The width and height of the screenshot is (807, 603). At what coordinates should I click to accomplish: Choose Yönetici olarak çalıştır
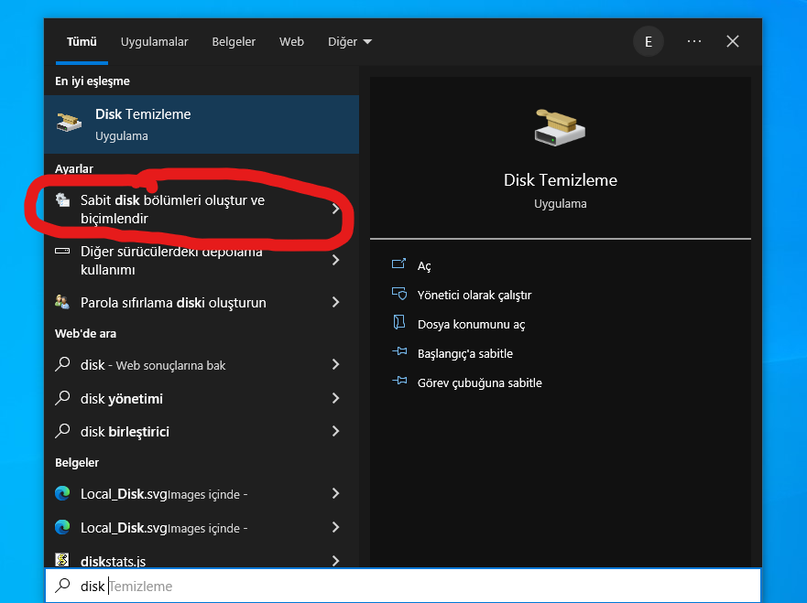tap(474, 295)
